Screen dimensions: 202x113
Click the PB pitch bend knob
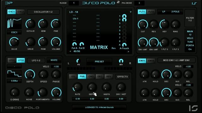78,61
